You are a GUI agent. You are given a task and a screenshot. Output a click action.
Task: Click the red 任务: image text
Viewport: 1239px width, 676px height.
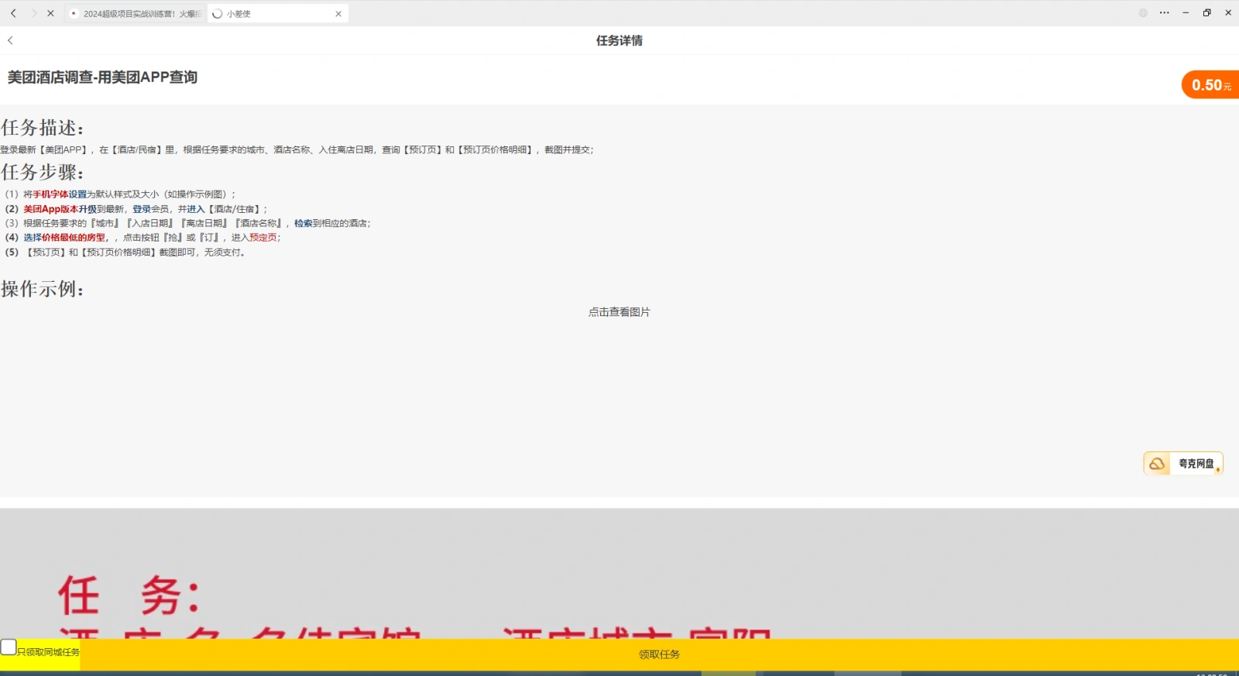[130, 596]
